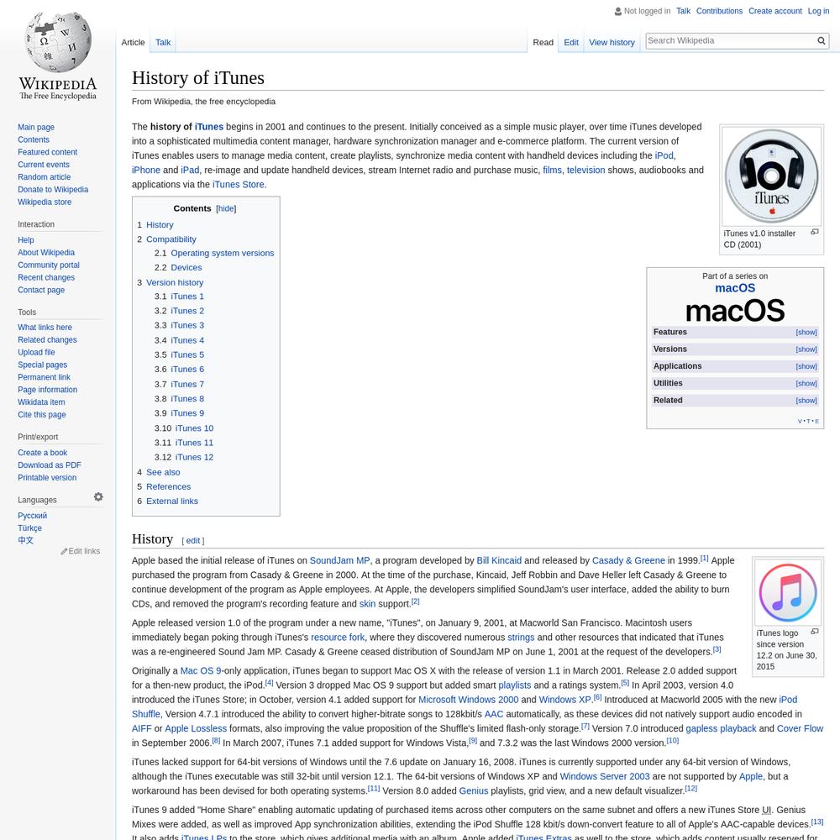Open the View history tab

pos(612,42)
